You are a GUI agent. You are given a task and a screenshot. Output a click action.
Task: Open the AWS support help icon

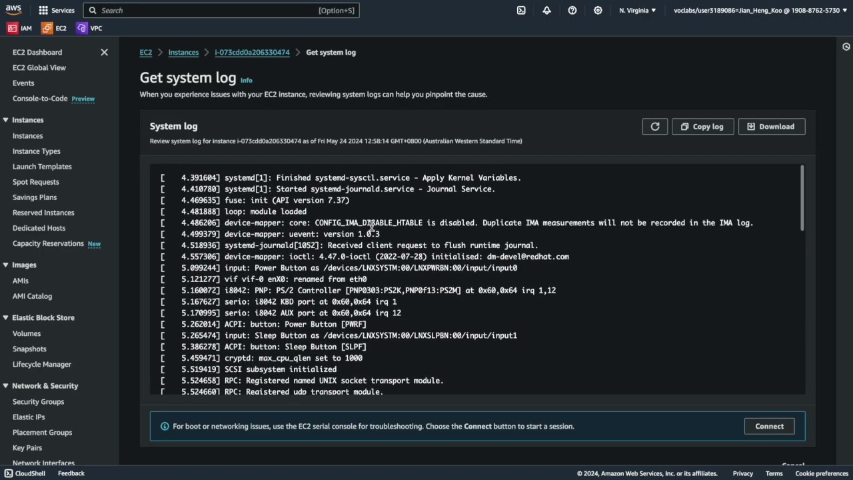pyautogui.click(x=572, y=11)
